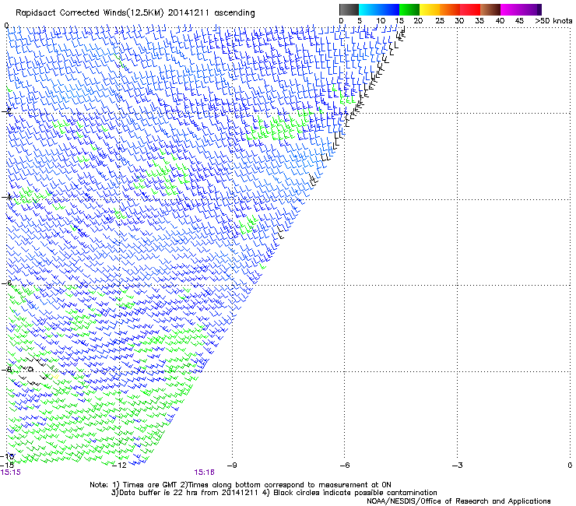Image resolution: width=576 pixels, height=506 pixels.
Task: Click the plot title 'Rapidscat Corrected Winds(12.5KM)'
Action: [90, 13]
